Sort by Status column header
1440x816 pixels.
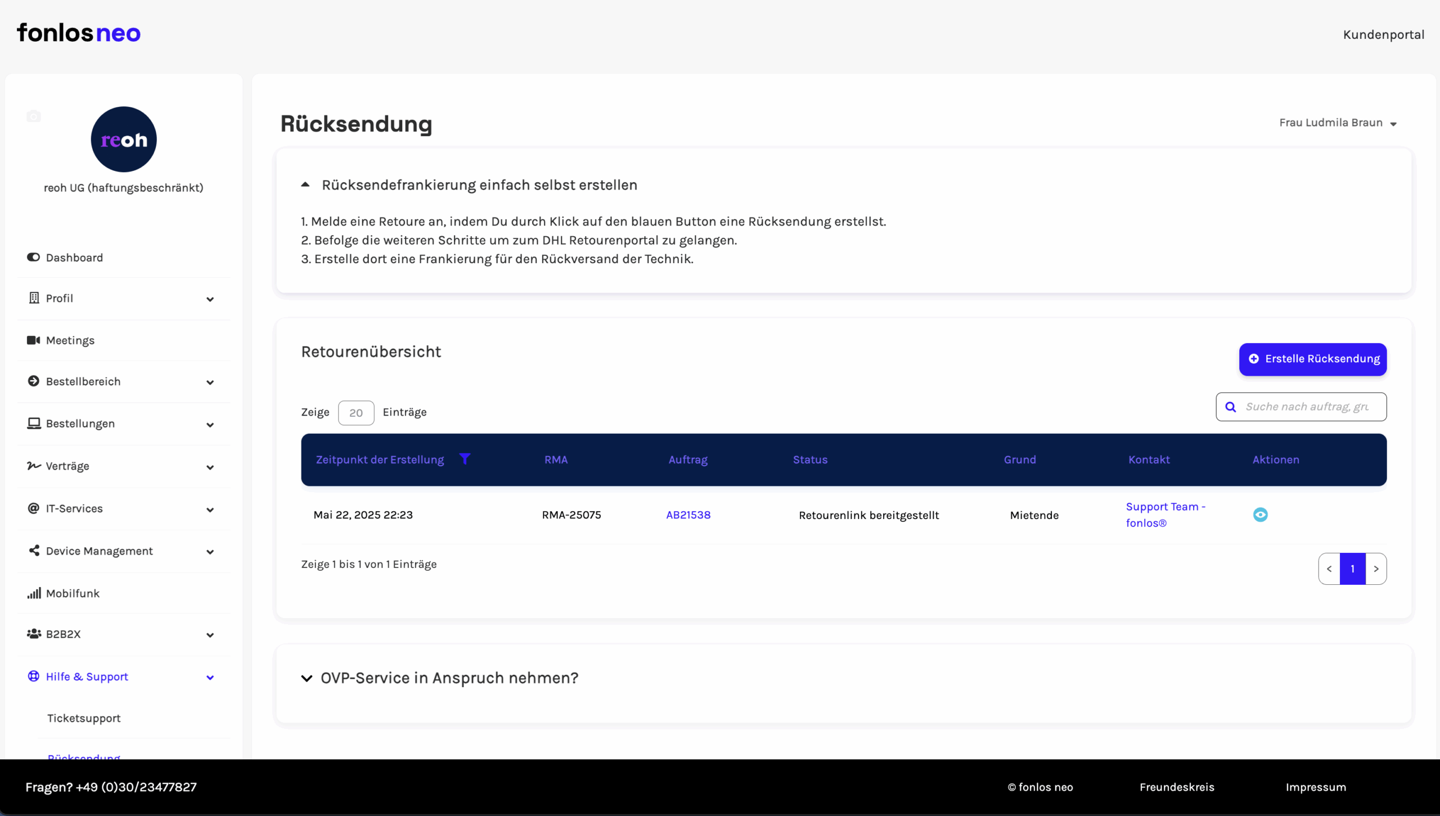tap(810, 459)
